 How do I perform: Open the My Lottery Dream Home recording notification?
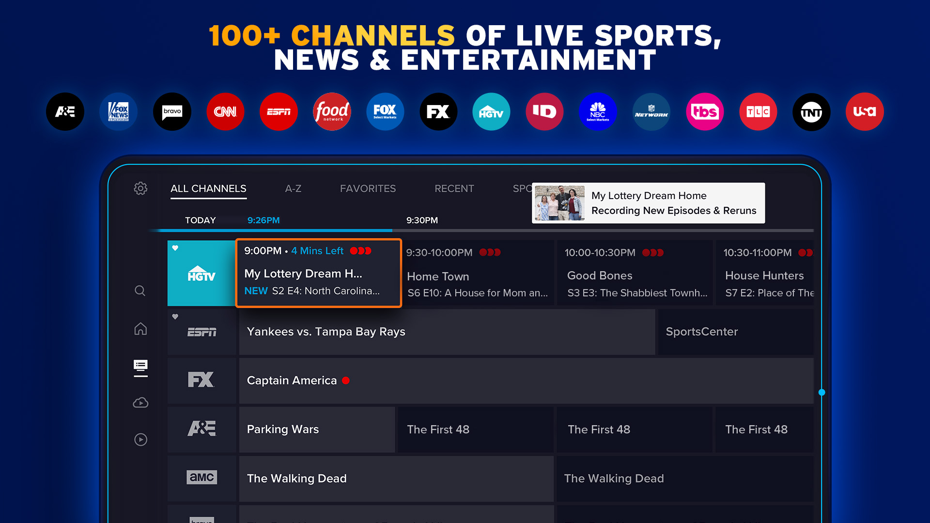(x=648, y=203)
